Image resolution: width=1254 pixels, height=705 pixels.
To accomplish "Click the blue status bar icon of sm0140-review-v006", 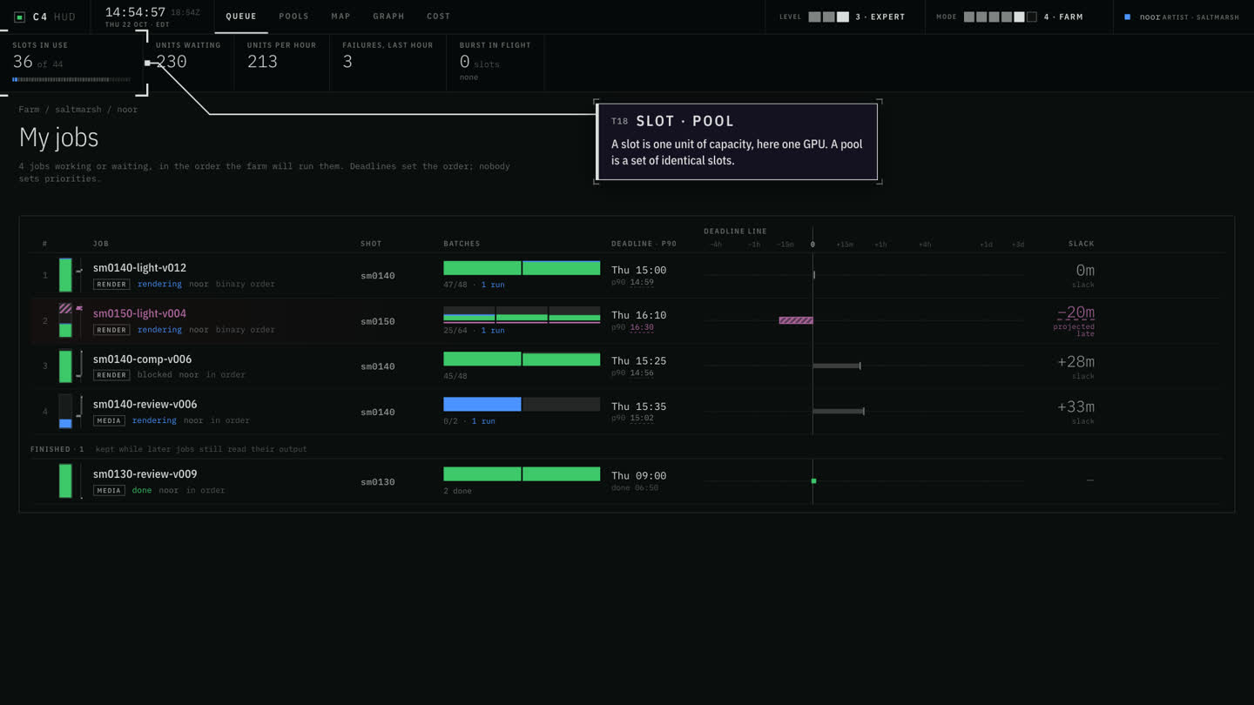I will tap(65, 424).
